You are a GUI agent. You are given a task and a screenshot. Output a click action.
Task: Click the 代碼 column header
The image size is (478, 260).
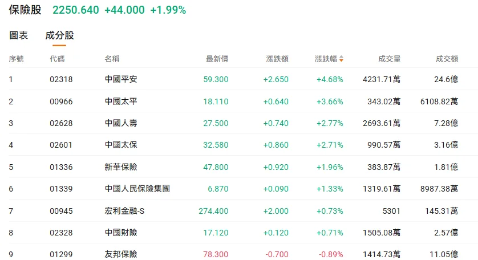coord(57,59)
